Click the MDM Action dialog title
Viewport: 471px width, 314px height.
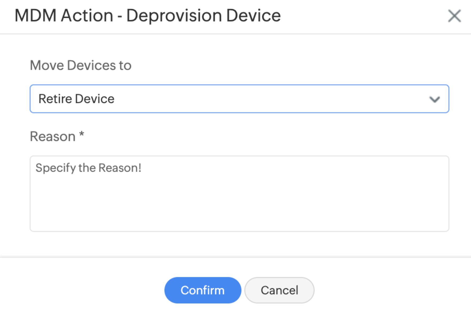tap(148, 15)
